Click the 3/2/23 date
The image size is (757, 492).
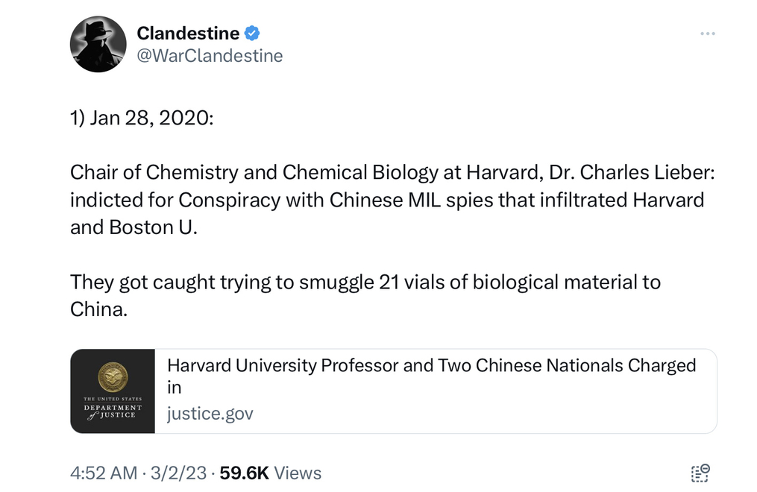coord(179,473)
